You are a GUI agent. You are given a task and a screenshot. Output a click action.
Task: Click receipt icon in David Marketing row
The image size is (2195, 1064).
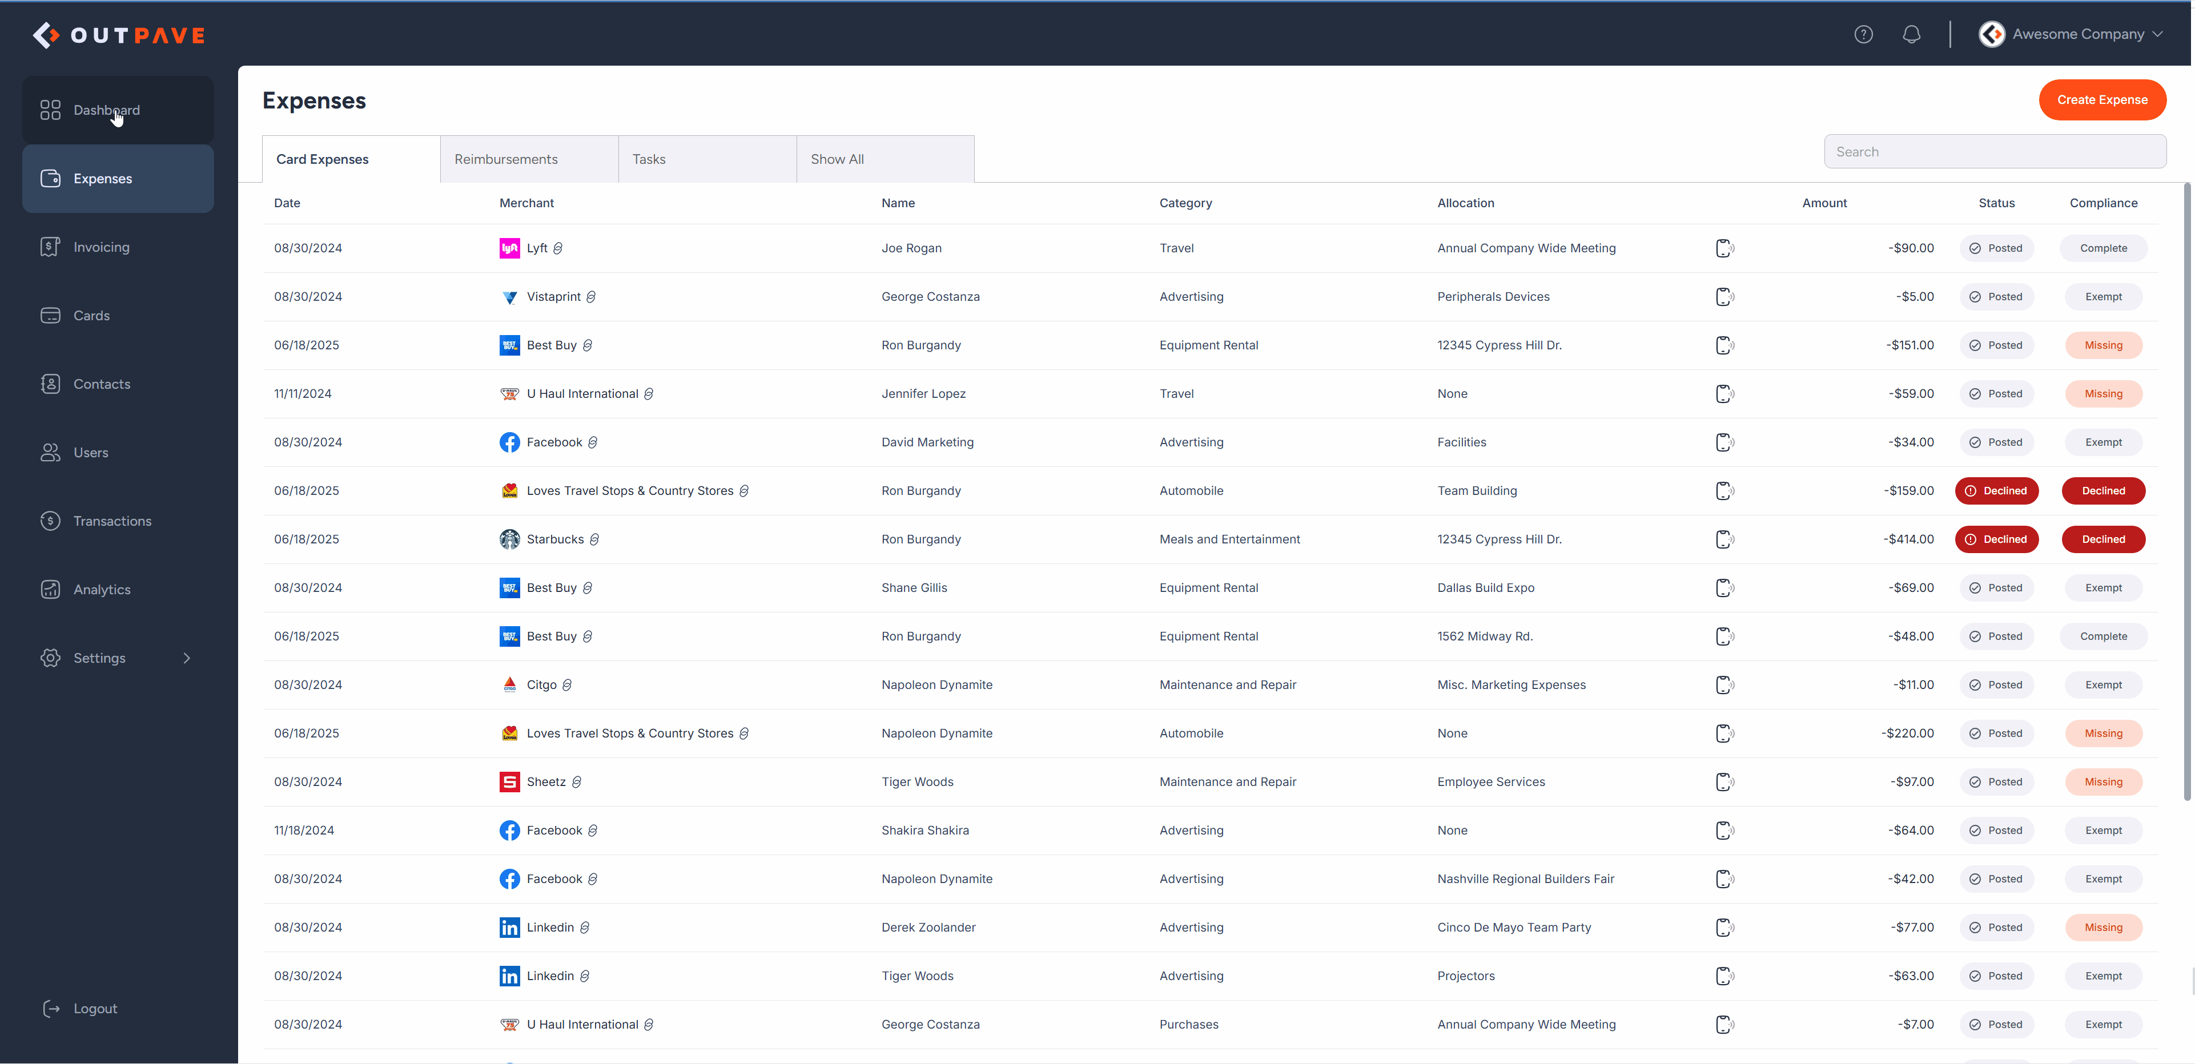[x=1724, y=442]
